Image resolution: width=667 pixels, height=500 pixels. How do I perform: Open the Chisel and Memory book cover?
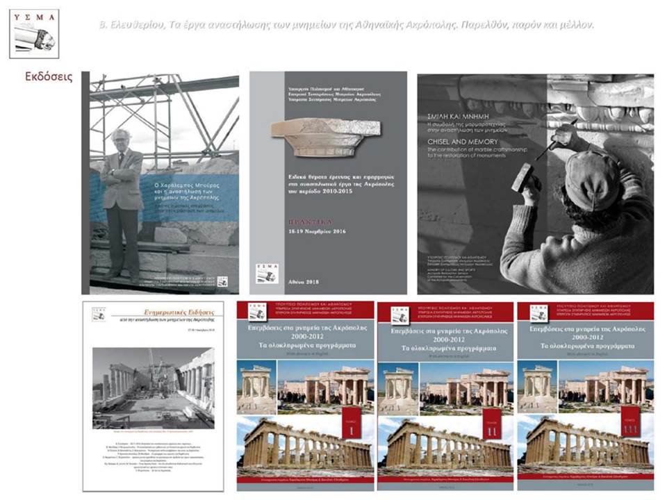536,184
